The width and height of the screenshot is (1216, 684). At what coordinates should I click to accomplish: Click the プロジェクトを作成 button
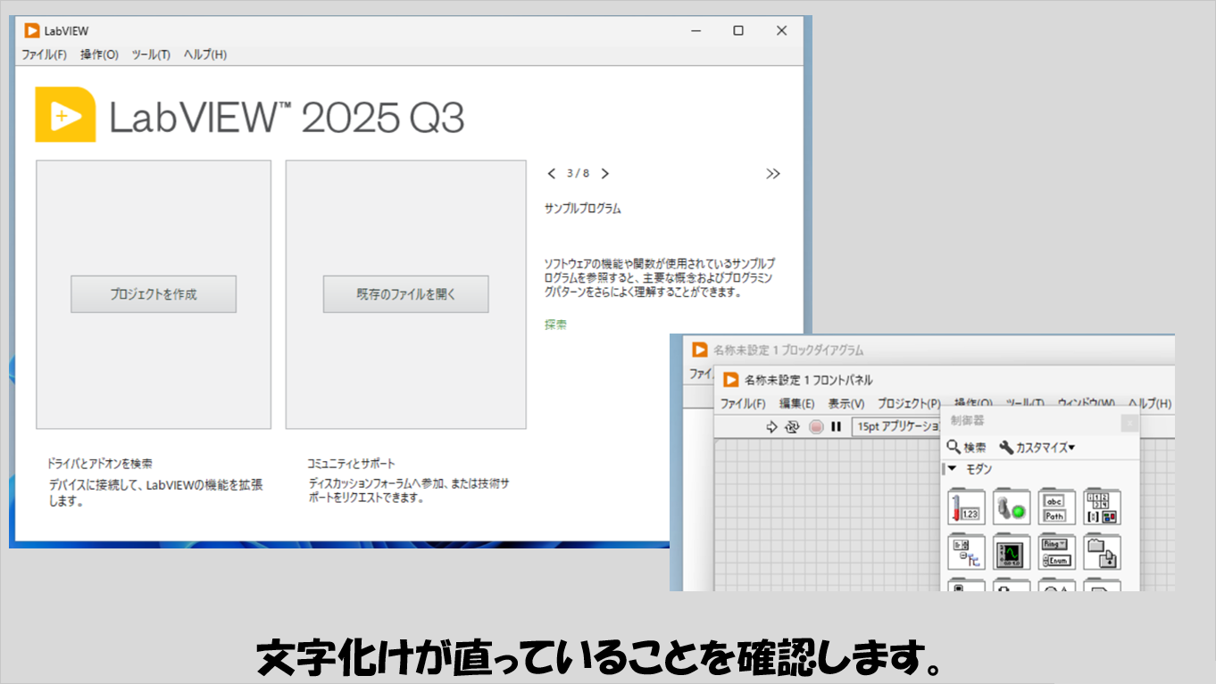coord(154,294)
